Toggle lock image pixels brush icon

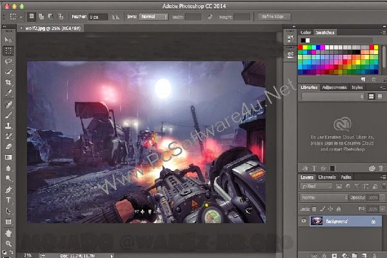click(x=322, y=209)
